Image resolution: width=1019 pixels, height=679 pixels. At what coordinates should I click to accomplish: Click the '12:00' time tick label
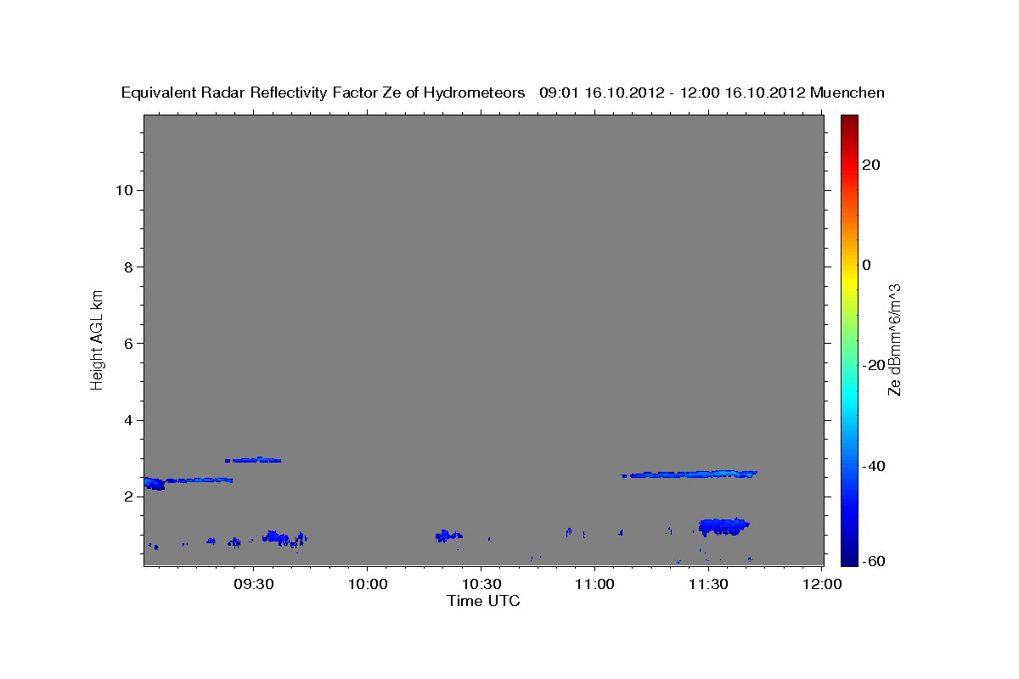(x=822, y=584)
